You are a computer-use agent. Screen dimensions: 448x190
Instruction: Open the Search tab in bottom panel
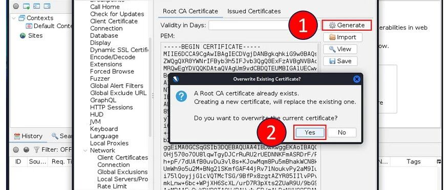[61, 136]
